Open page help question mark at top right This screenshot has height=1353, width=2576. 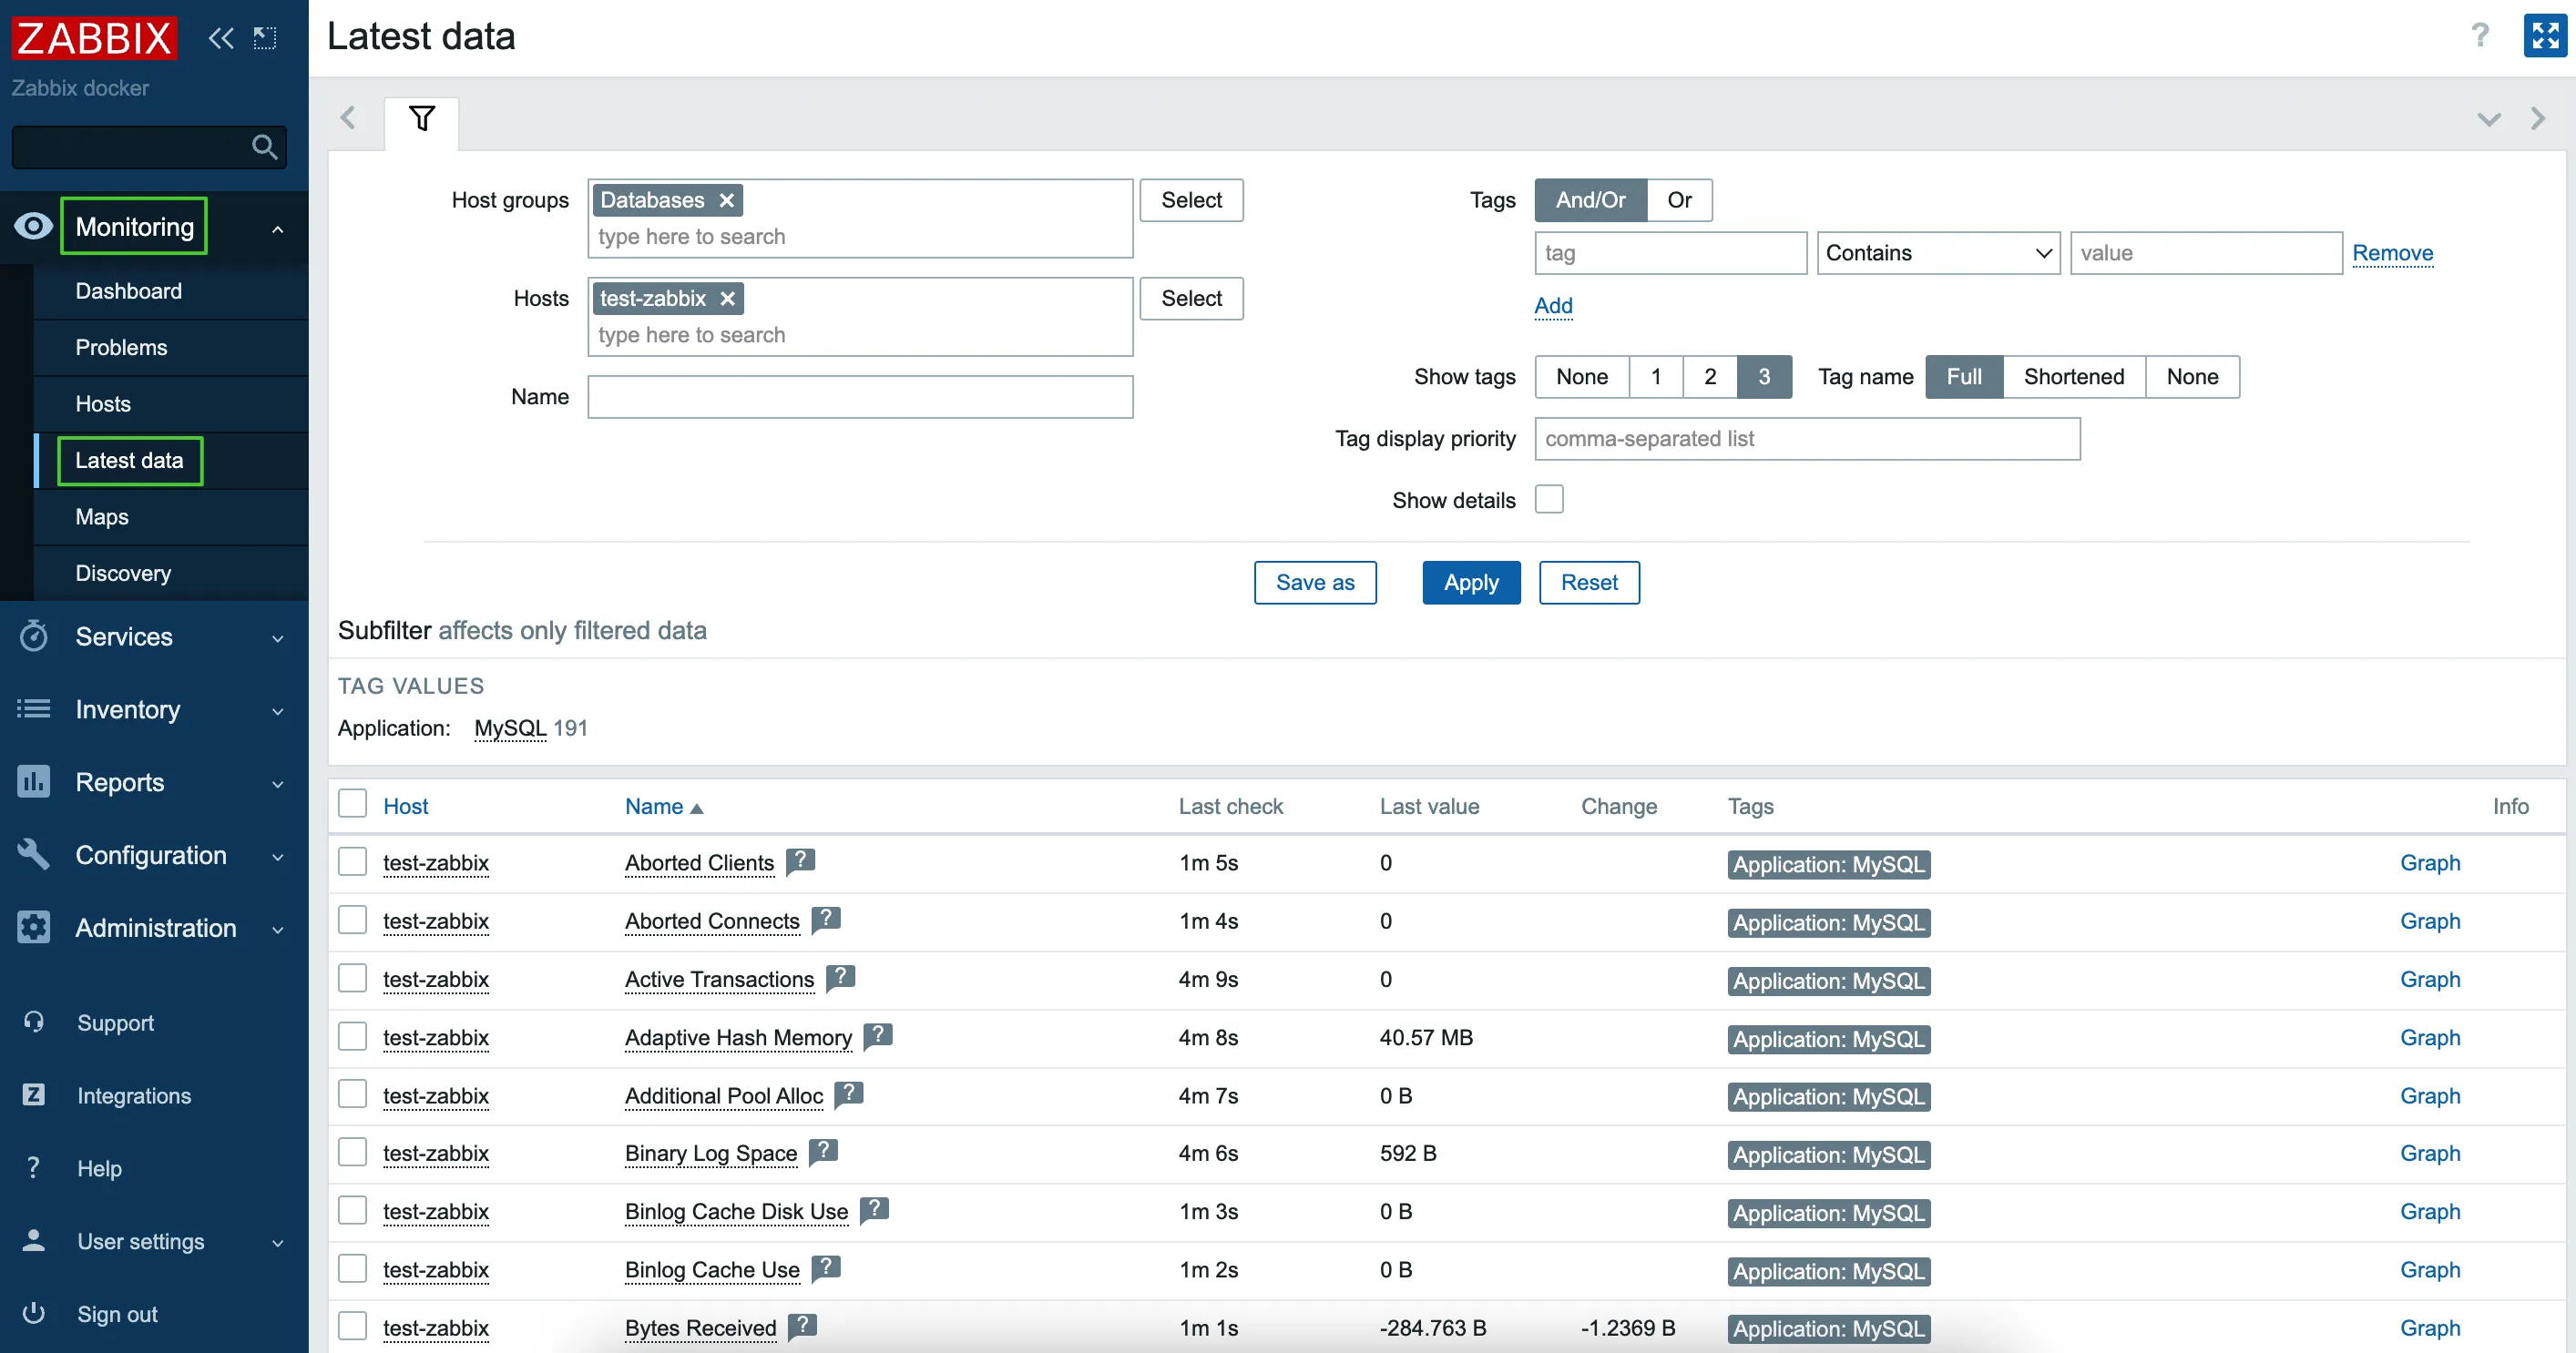(x=2480, y=36)
